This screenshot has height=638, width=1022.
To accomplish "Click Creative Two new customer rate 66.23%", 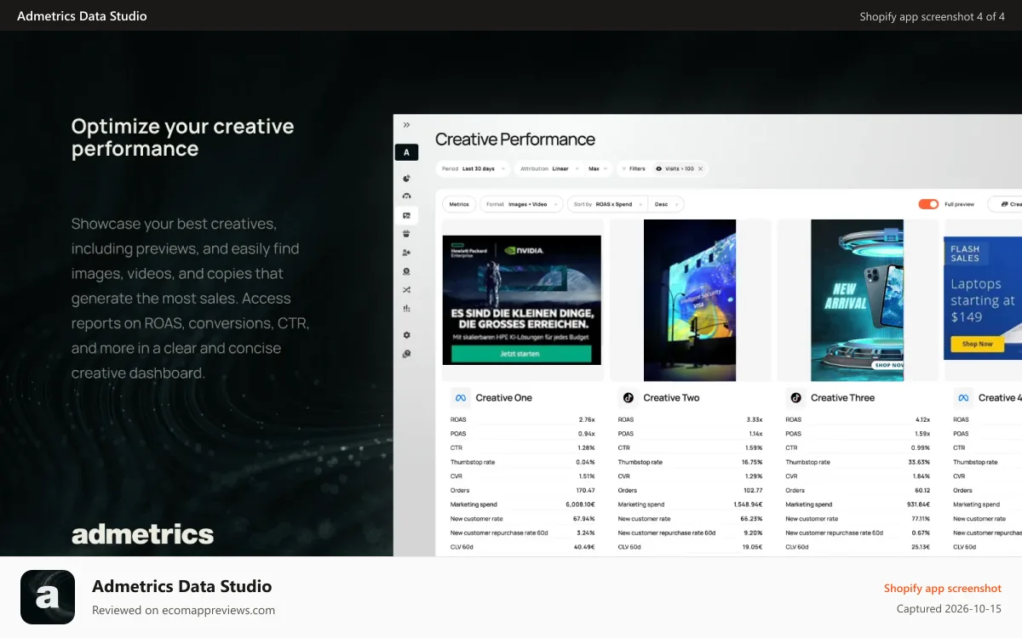I will click(751, 519).
